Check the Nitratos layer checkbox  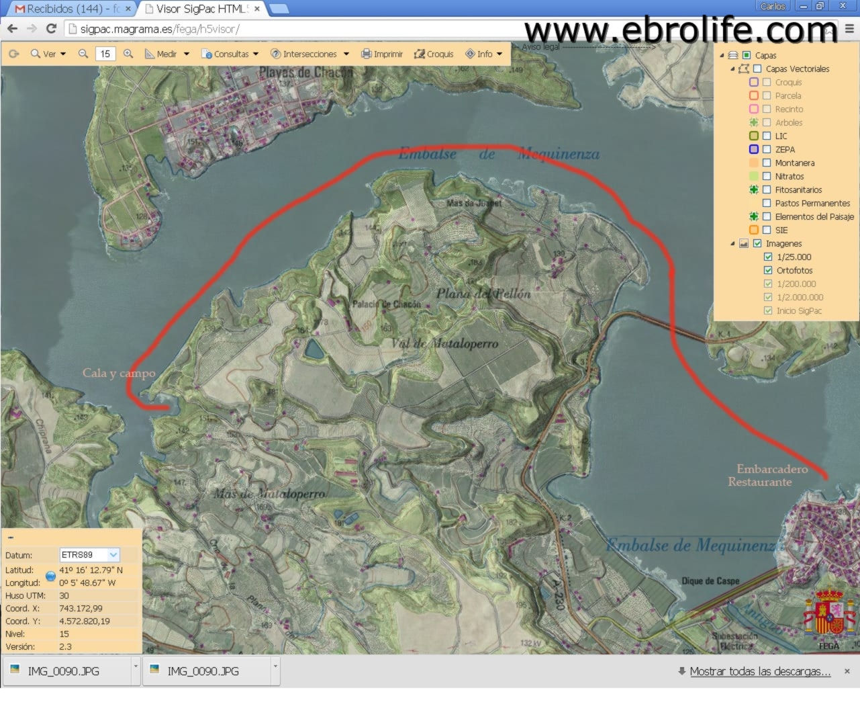coord(767,176)
